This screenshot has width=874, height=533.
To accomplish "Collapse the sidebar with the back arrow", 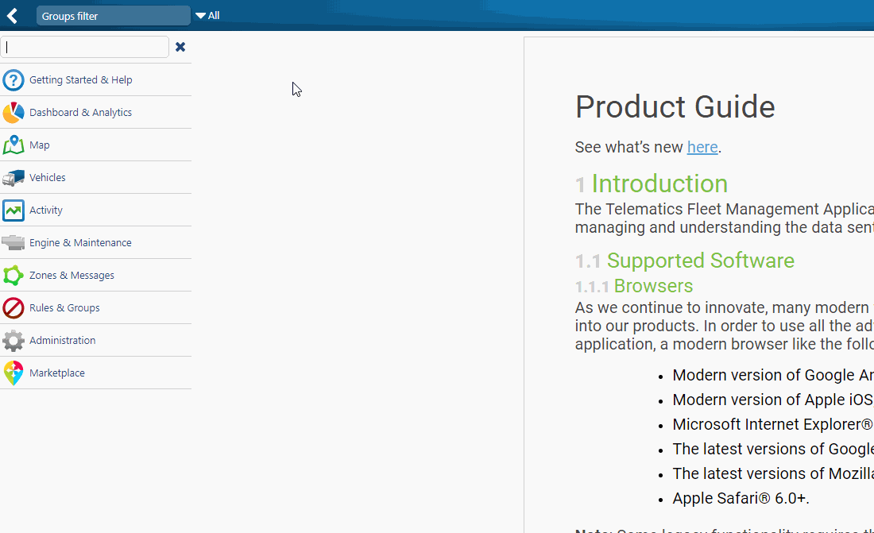I will tap(12, 16).
